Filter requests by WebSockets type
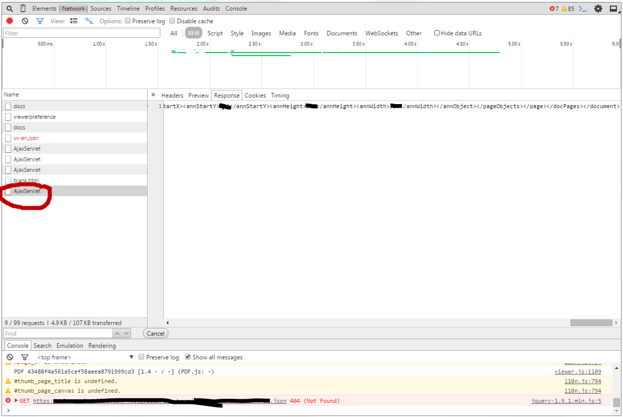Image resolution: width=623 pixels, height=417 pixels. [x=381, y=33]
